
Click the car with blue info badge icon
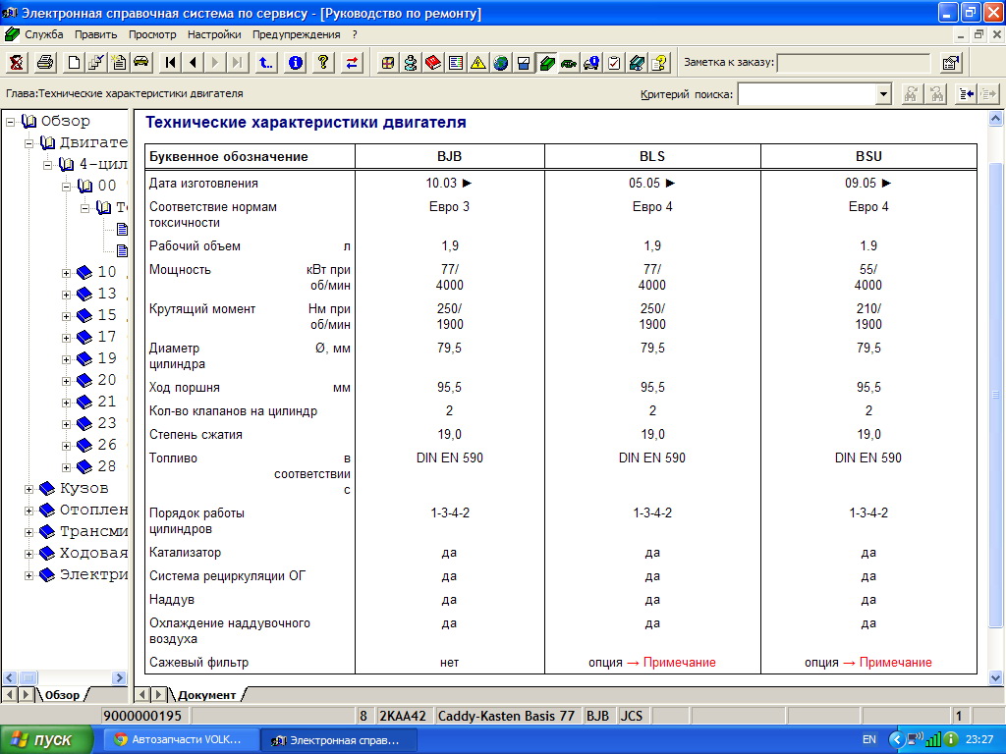click(591, 62)
